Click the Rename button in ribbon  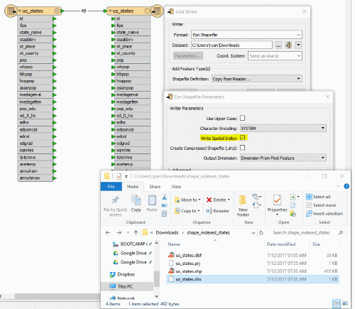217,211
